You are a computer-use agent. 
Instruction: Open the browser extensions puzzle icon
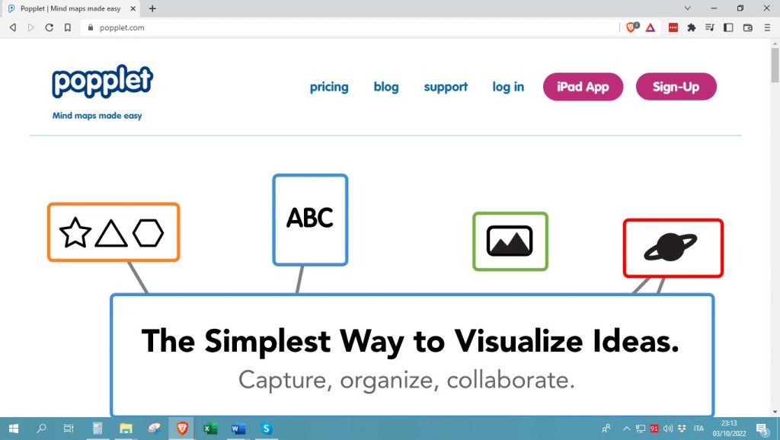pyautogui.click(x=692, y=27)
